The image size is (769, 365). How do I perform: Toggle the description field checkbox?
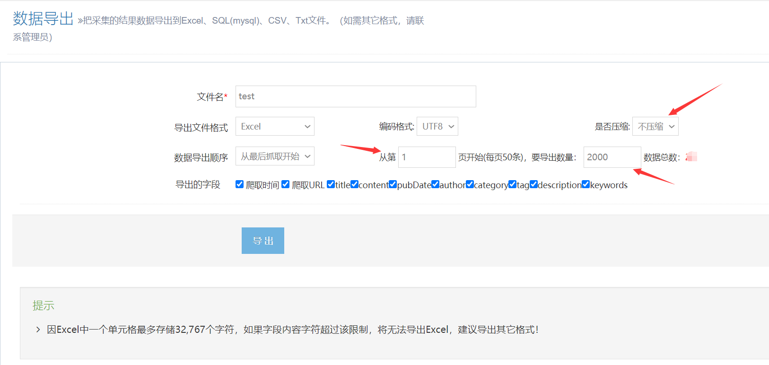(533, 184)
